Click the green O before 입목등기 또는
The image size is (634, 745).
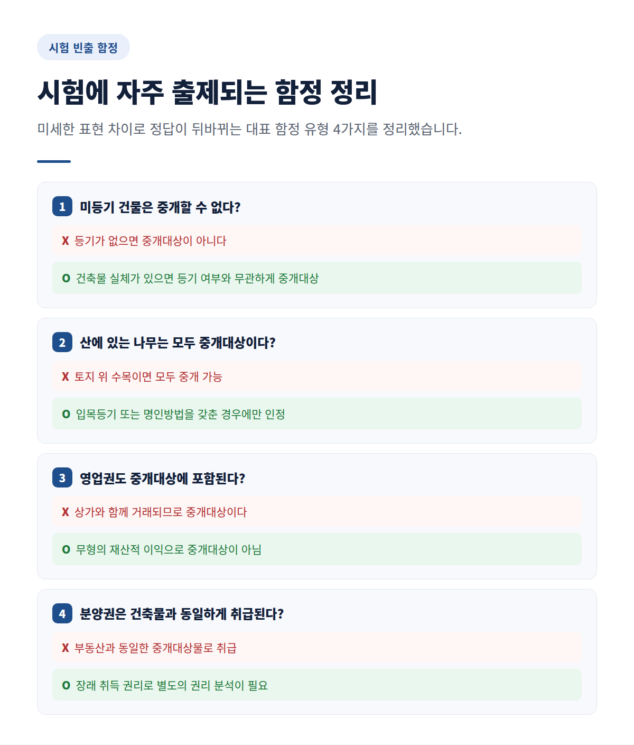click(66, 414)
